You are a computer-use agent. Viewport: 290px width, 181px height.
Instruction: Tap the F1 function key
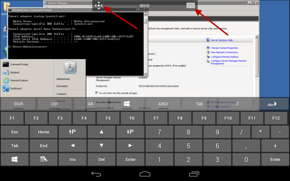tap(12, 118)
